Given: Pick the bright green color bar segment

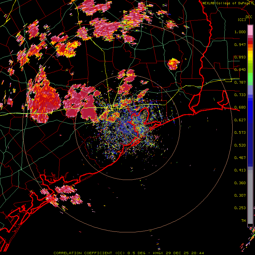Looking at the screenshot, I should pyautogui.click(x=250, y=77).
